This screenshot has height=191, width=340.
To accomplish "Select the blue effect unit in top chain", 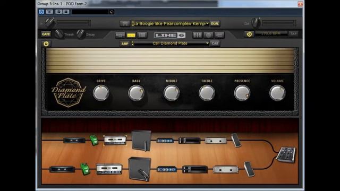I will [165, 141].
